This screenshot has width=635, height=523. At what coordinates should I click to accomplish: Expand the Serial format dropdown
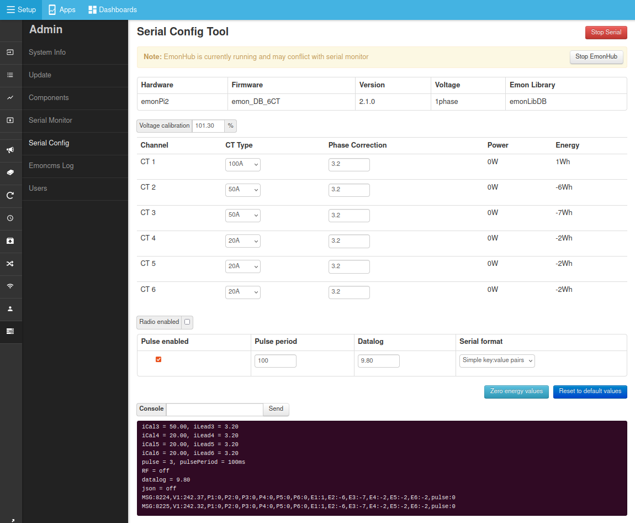(x=497, y=360)
